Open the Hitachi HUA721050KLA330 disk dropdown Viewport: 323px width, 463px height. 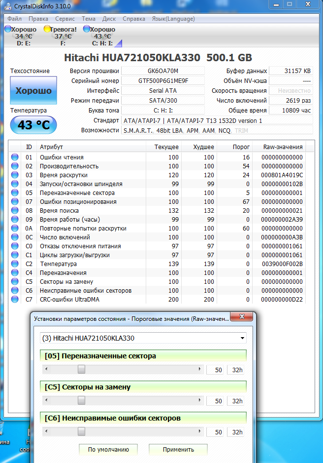coord(143,338)
